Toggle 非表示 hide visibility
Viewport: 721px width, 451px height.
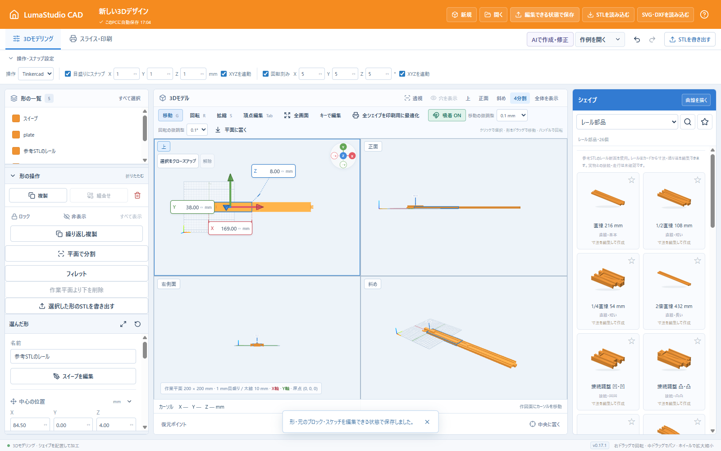[x=75, y=216]
